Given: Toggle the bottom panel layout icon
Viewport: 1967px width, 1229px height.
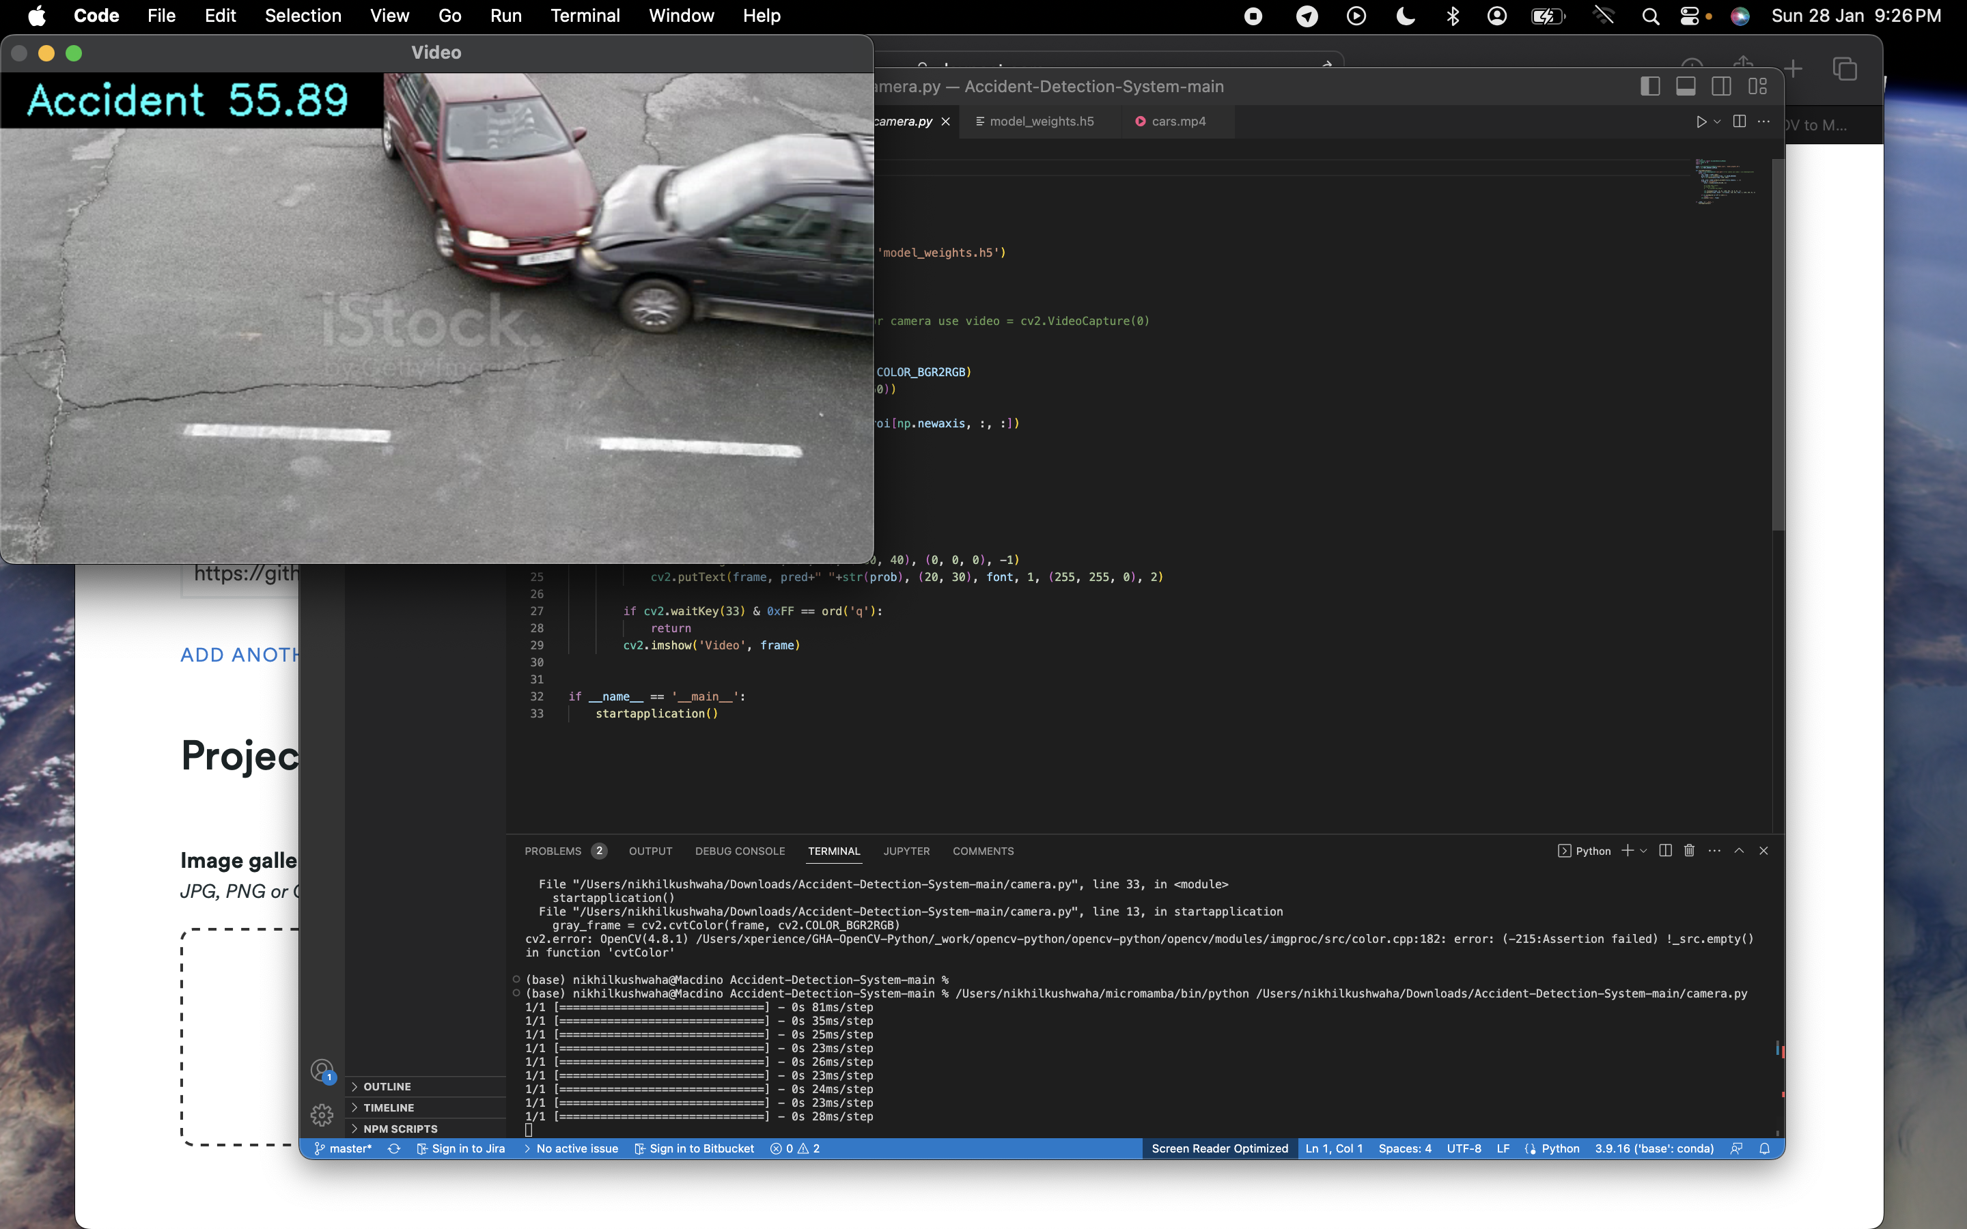Looking at the screenshot, I should tap(1685, 86).
